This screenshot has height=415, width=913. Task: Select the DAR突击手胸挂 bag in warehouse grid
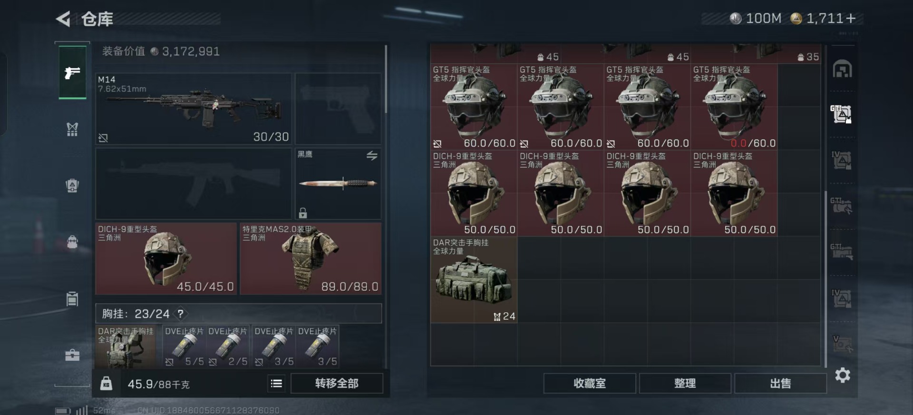[x=474, y=280]
